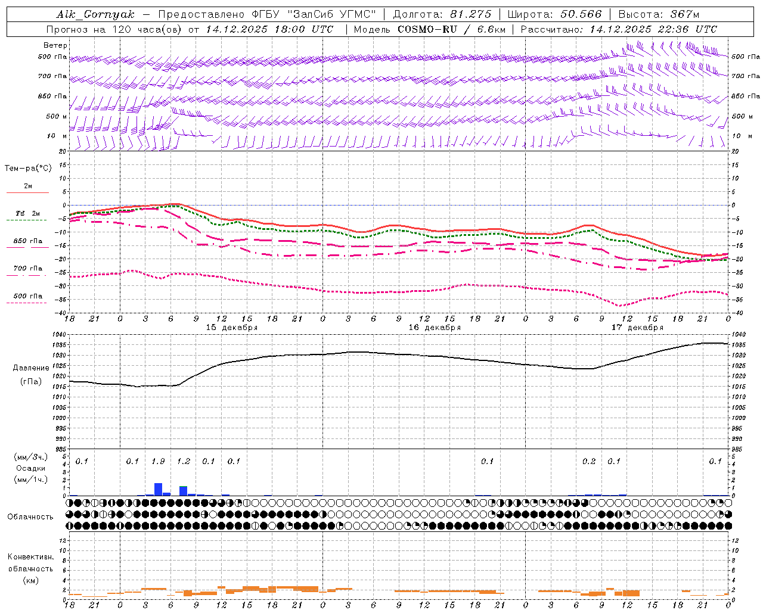Select the 'Широта: 50.566' header field
763x610 pixels.
click(554, 14)
